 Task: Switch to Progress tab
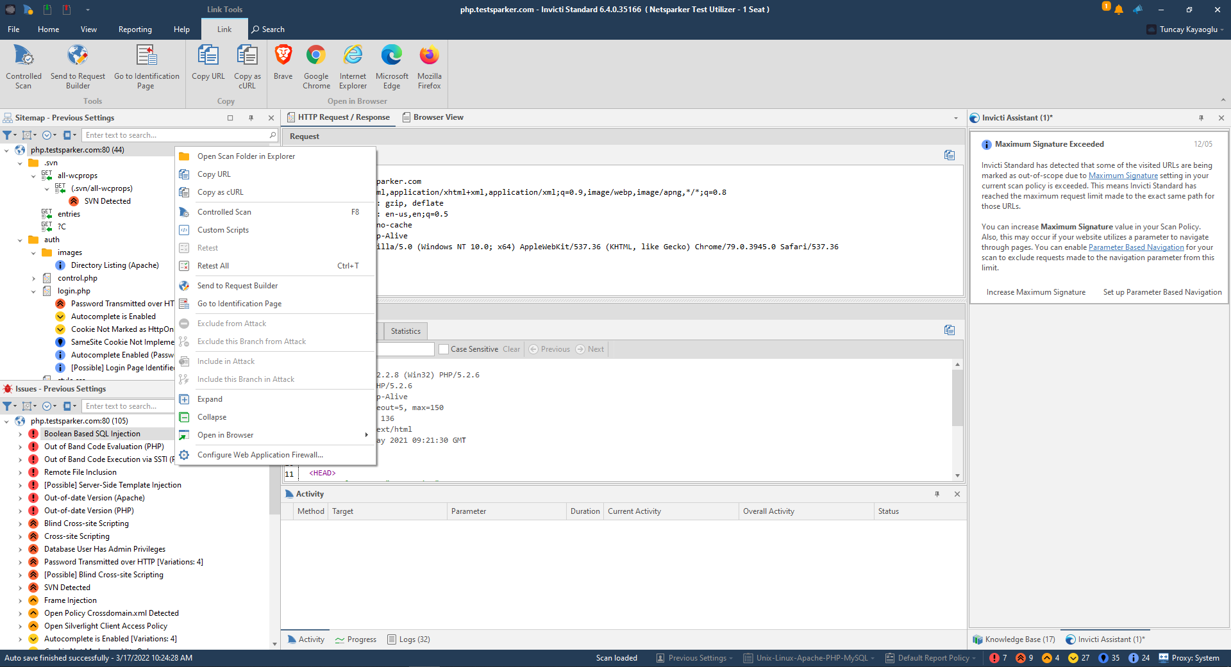pyautogui.click(x=356, y=639)
